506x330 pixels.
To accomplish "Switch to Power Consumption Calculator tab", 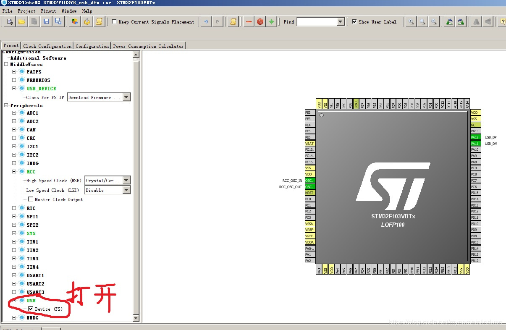I will coord(148,46).
